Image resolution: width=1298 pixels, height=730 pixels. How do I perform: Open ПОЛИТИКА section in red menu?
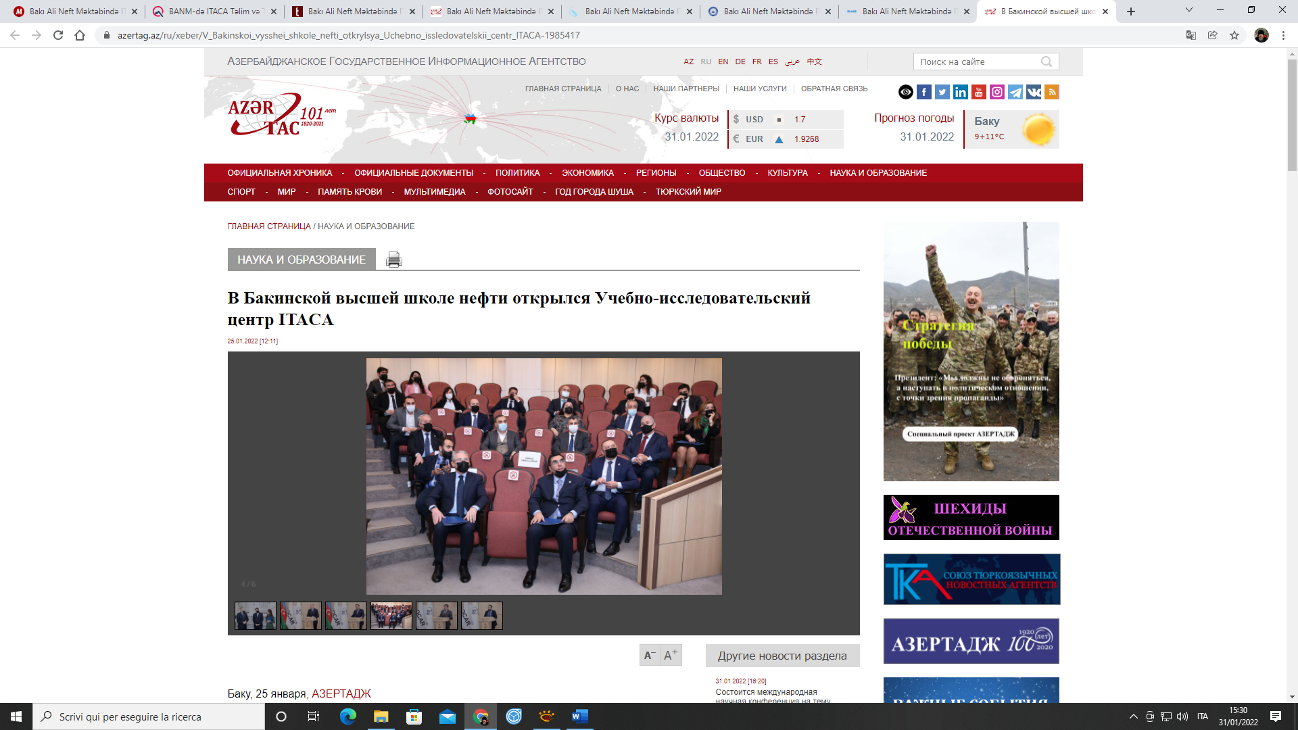[x=517, y=173]
